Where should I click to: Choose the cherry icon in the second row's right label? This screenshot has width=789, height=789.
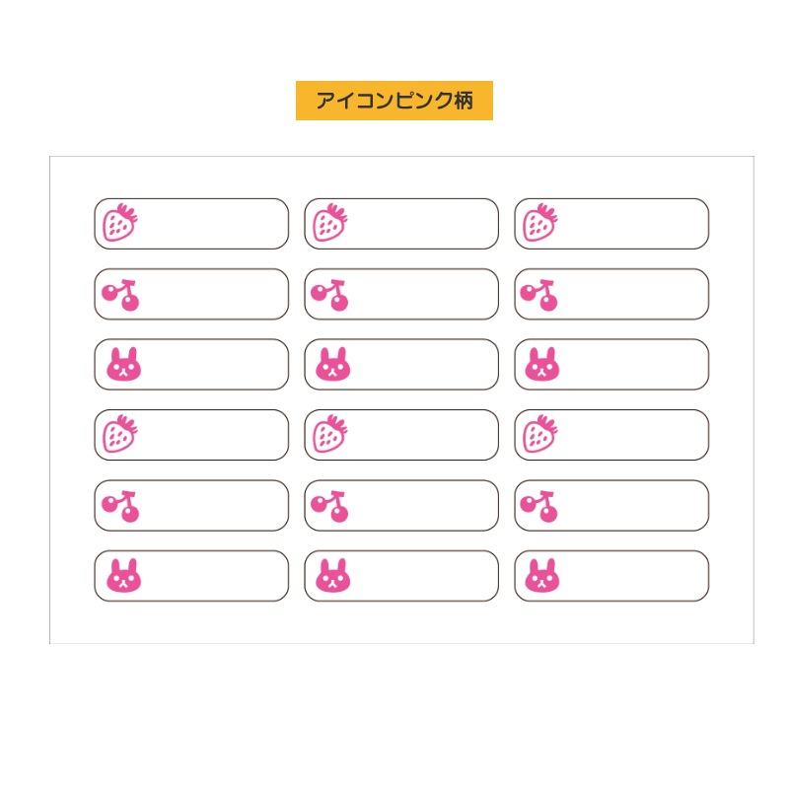[540, 295]
